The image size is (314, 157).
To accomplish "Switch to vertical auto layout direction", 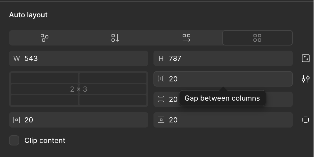I will click(x=115, y=38).
